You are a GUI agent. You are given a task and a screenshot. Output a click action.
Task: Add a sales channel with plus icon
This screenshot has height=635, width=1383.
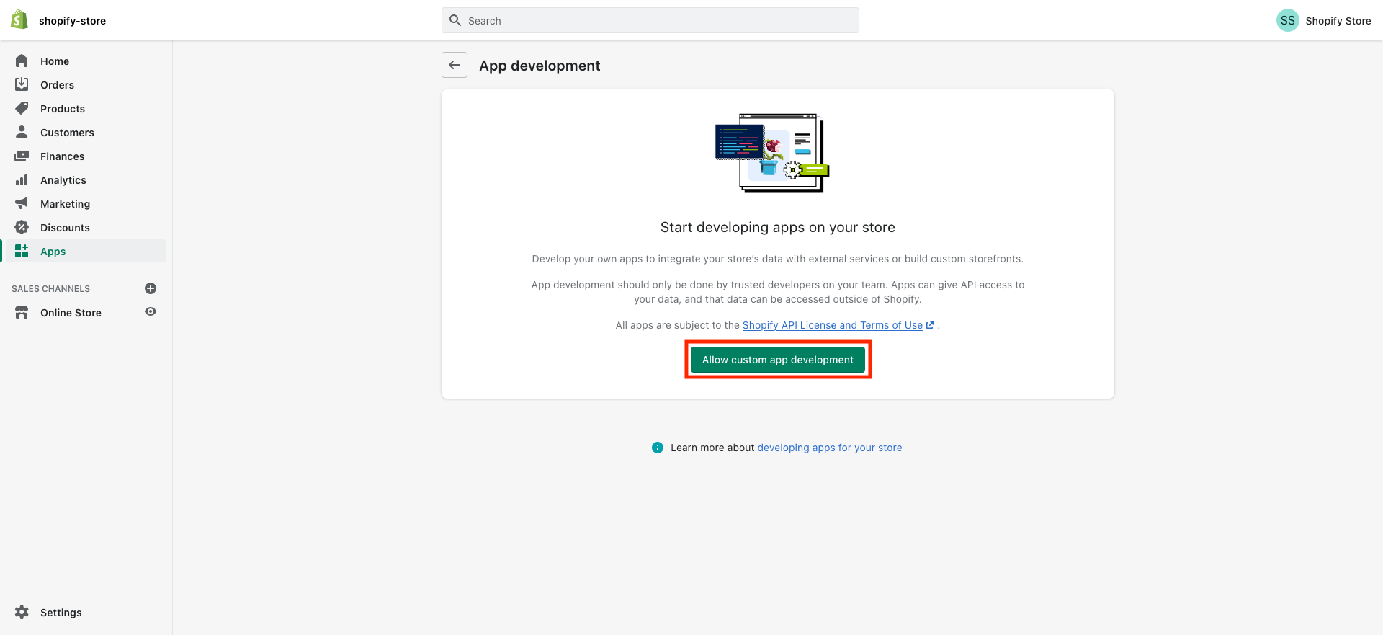[151, 288]
